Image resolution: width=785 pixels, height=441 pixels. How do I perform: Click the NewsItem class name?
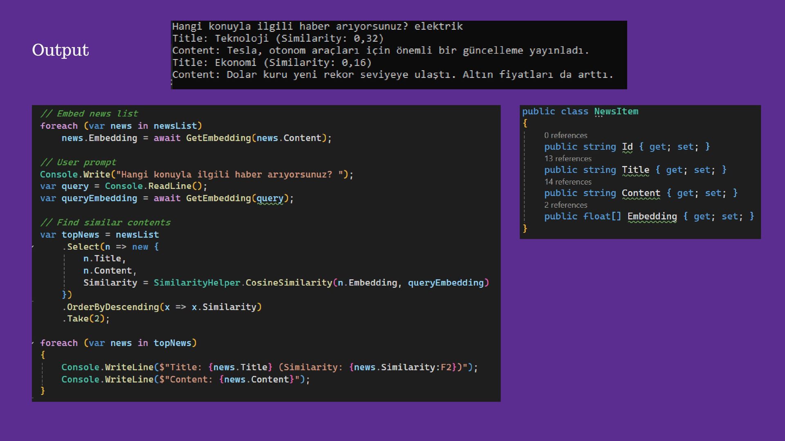(x=616, y=111)
